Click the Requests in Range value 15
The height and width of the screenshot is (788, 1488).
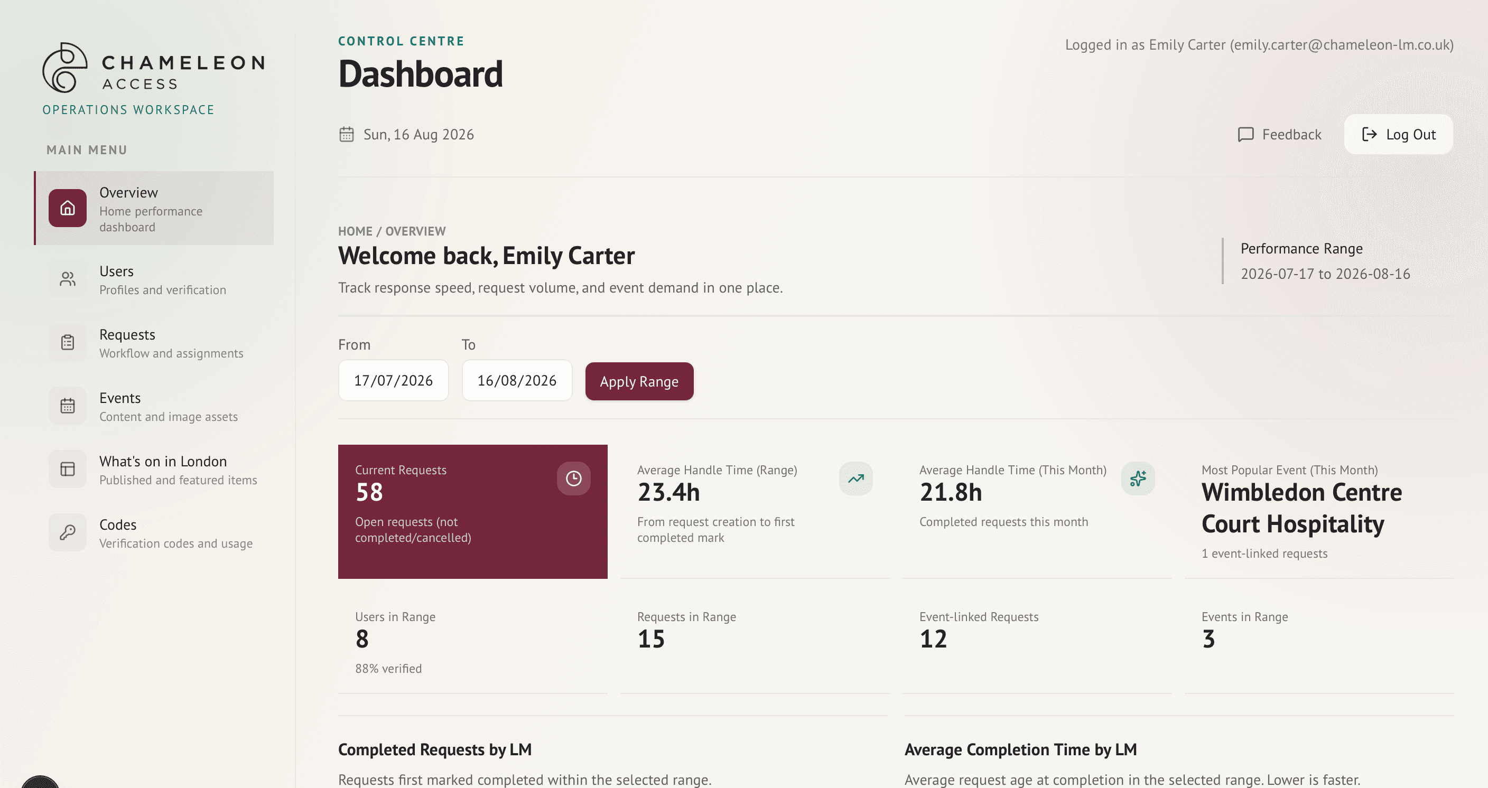pos(651,639)
